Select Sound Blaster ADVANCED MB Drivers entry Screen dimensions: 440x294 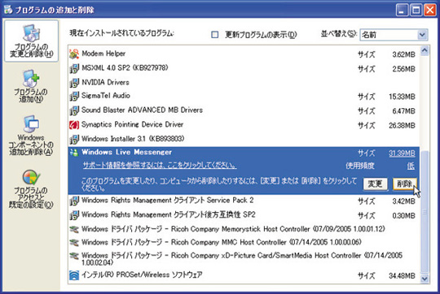[244, 110]
